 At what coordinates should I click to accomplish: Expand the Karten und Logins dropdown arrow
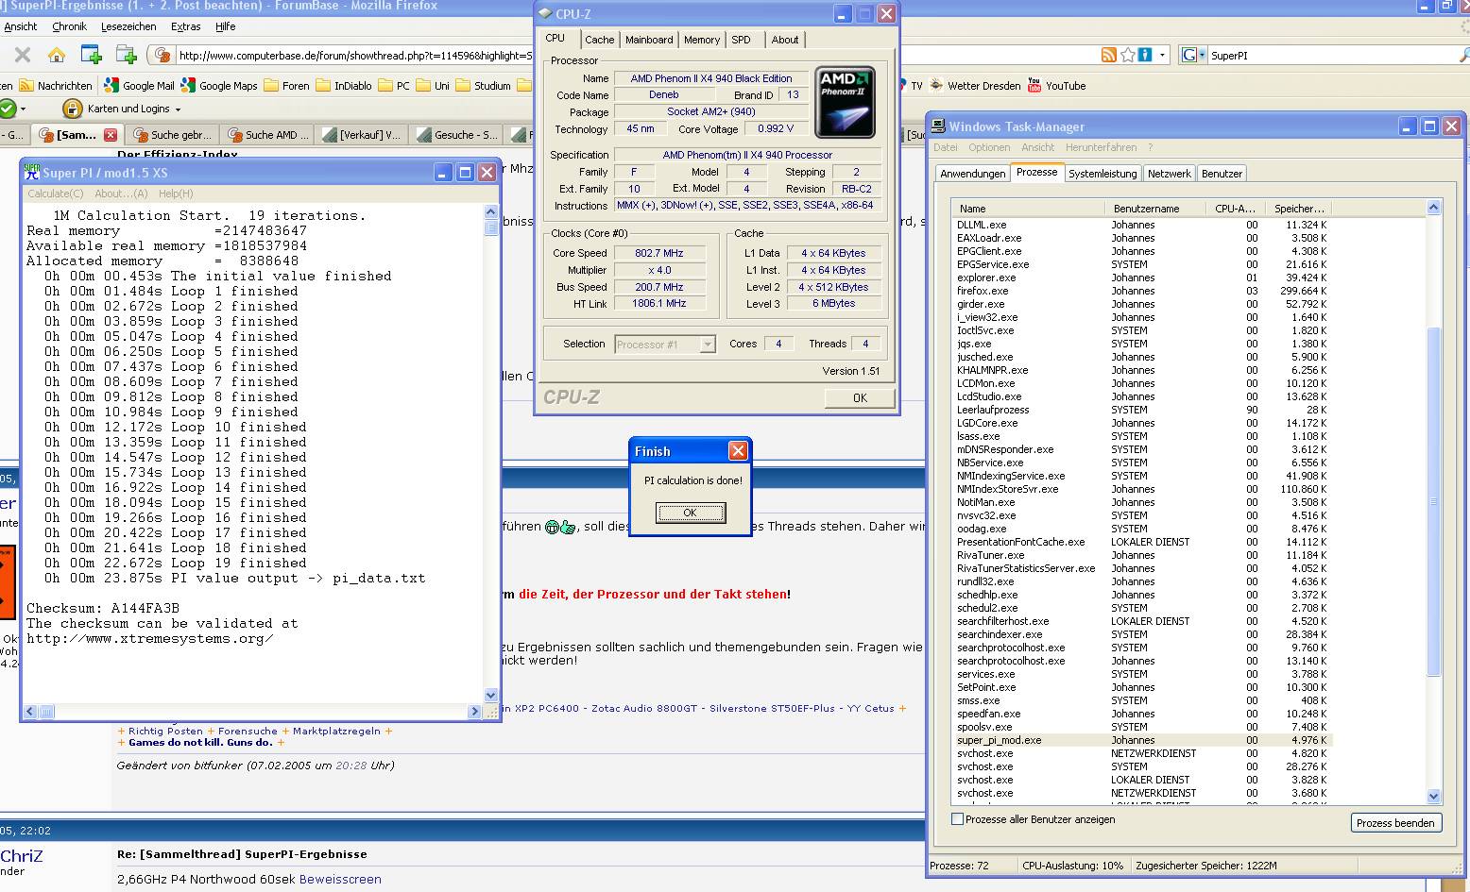pyautogui.click(x=178, y=109)
